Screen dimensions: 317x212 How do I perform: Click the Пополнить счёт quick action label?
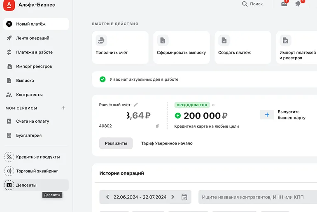click(112, 53)
